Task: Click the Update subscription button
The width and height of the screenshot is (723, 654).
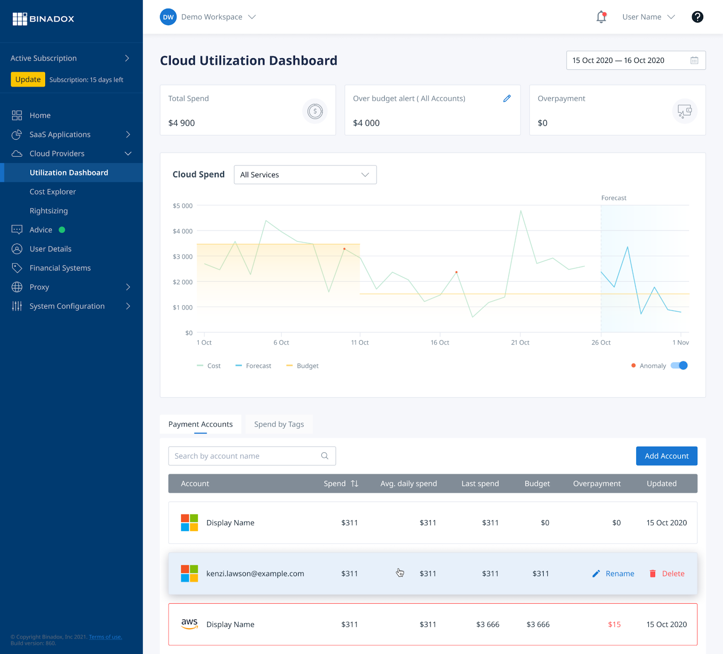Action: 28,79
